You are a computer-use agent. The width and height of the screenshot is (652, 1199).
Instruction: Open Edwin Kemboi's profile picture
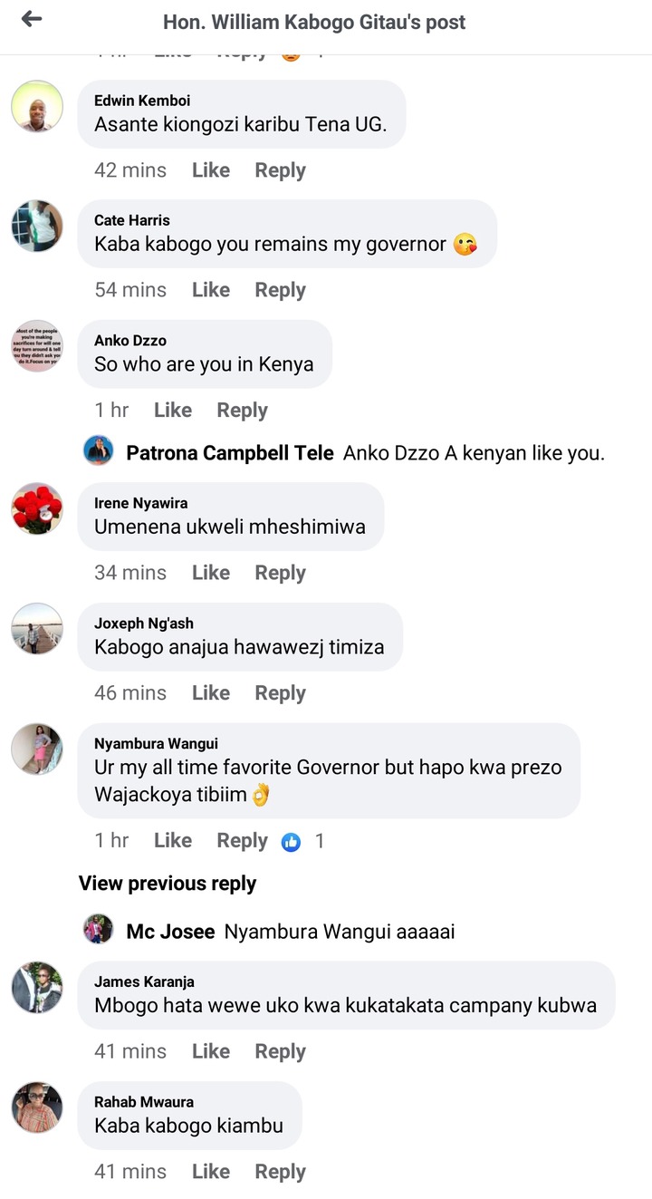click(37, 106)
